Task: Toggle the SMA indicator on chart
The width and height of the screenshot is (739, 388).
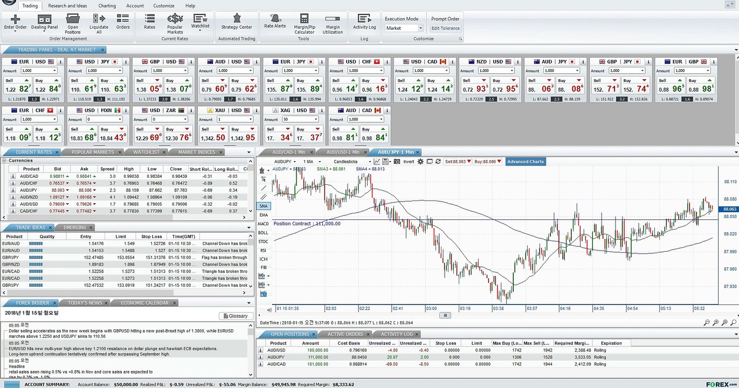Action: tap(263, 206)
